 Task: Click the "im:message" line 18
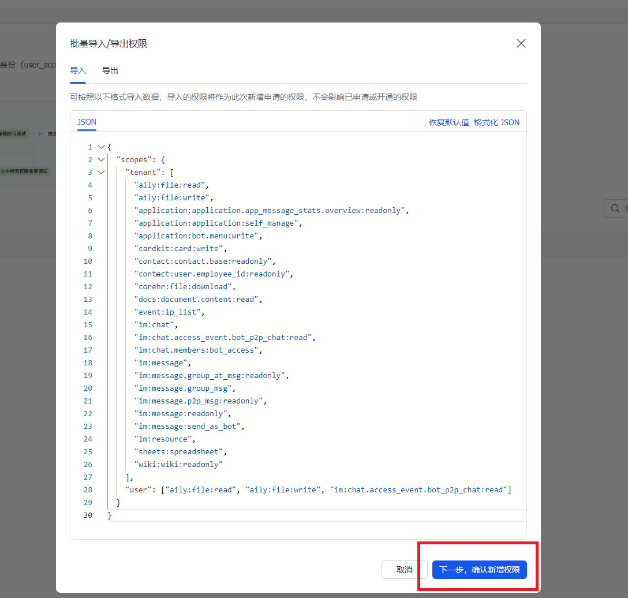point(163,363)
